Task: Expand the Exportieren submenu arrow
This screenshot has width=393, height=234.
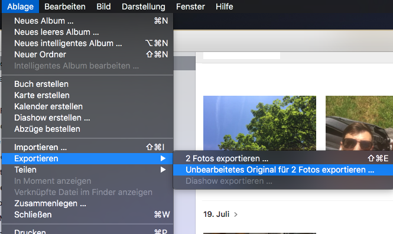Action: pos(163,158)
